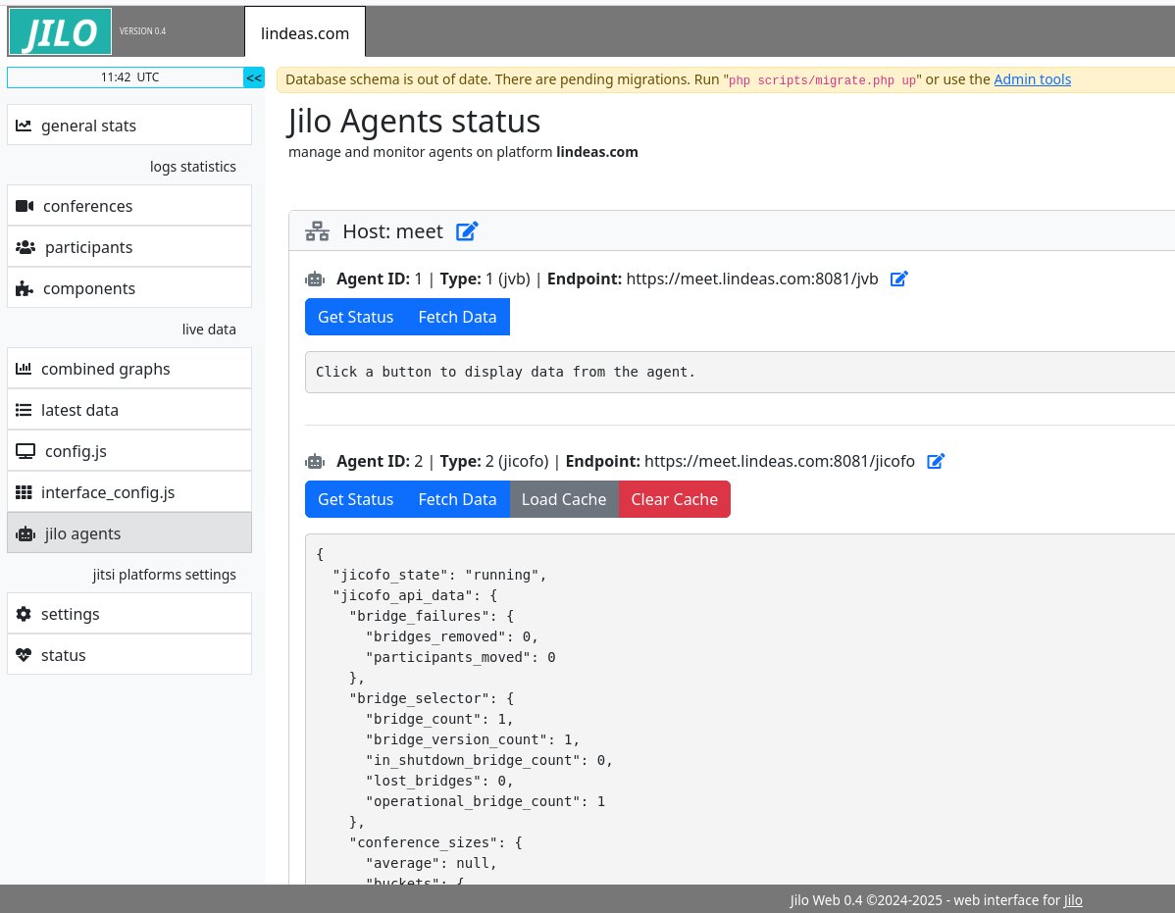Click the "lost_bridges": 0 line
1175x913 pixels.
click(439, 781)
